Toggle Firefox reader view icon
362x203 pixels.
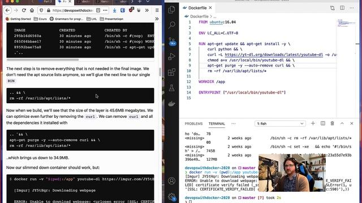pyautogui.click(x=98, y=10)
